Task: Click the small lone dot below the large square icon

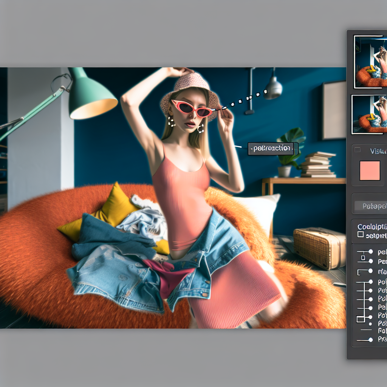Action: [x=370, y=324]
